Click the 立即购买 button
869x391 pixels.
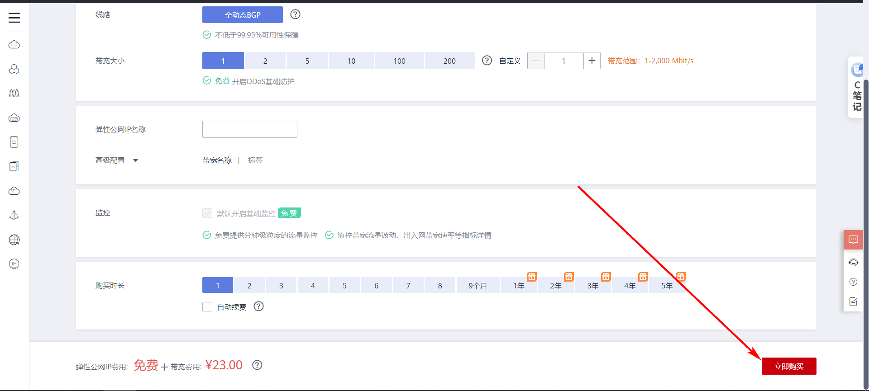(789, 366)
